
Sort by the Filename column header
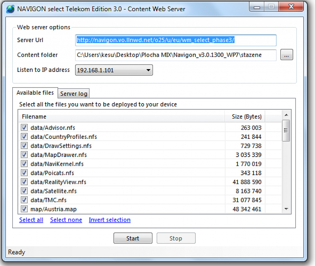pyautogui.click(x=122, y=116)
